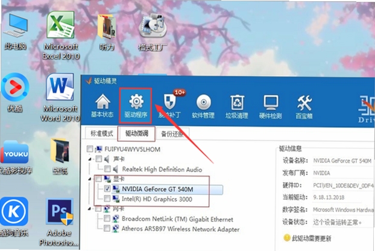Open the 听力 folder on desktop
This screenshot has width=375, height=251.
tap(107, 33)
